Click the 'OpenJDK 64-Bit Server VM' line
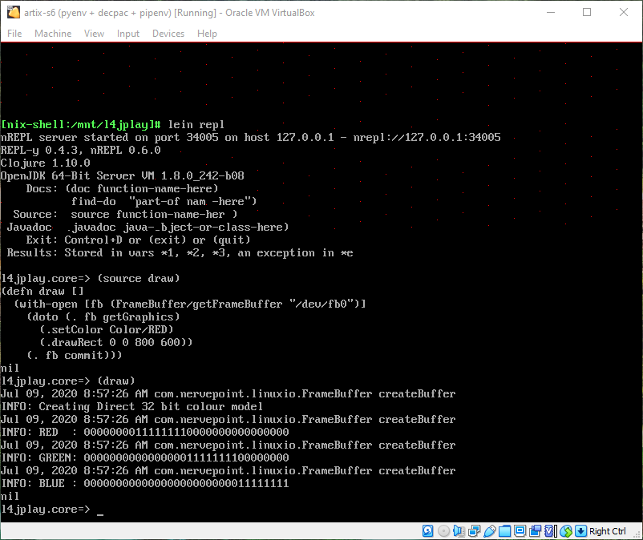 pos(122,175)
